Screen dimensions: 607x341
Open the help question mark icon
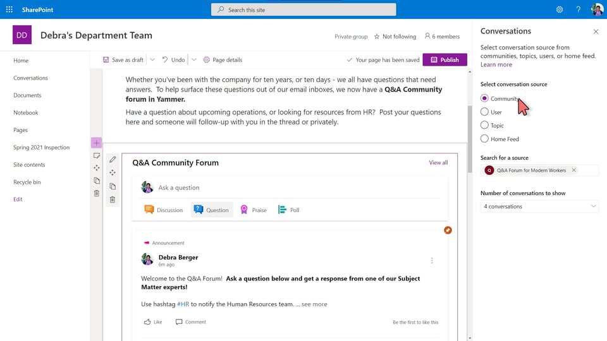click(578, 9)
